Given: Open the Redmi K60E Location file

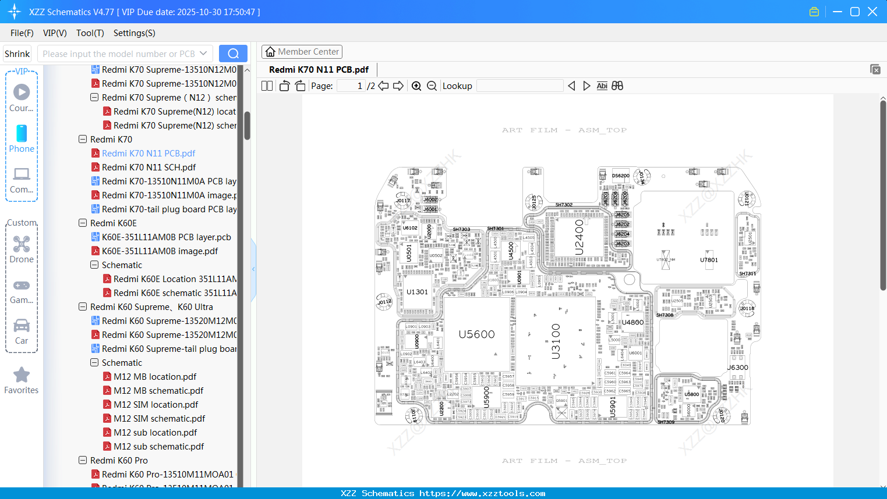Looking at the screenshot, I should (x=170, y=279).
